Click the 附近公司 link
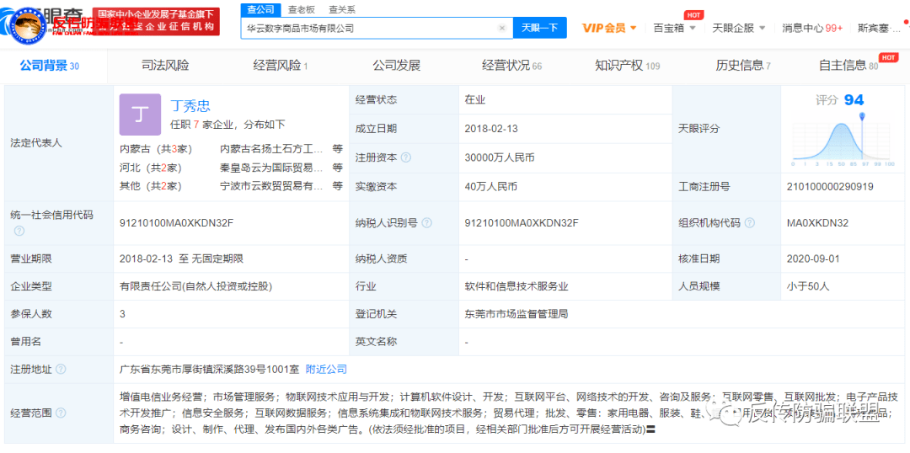 326,369
